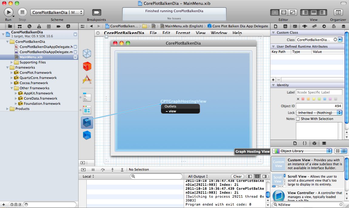
Task: Expand the Supporting Files folder
Action: coord(12,62)
